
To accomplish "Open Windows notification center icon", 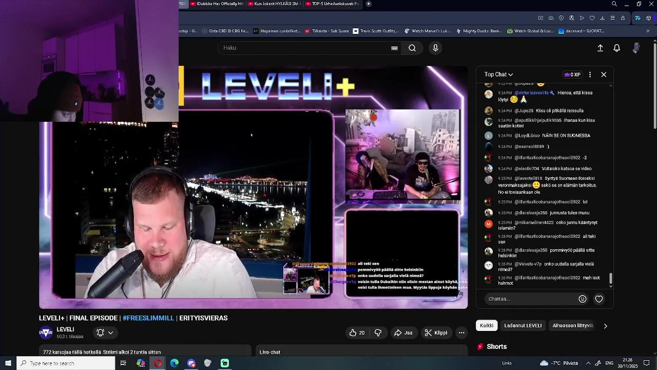I will [647, 363].
